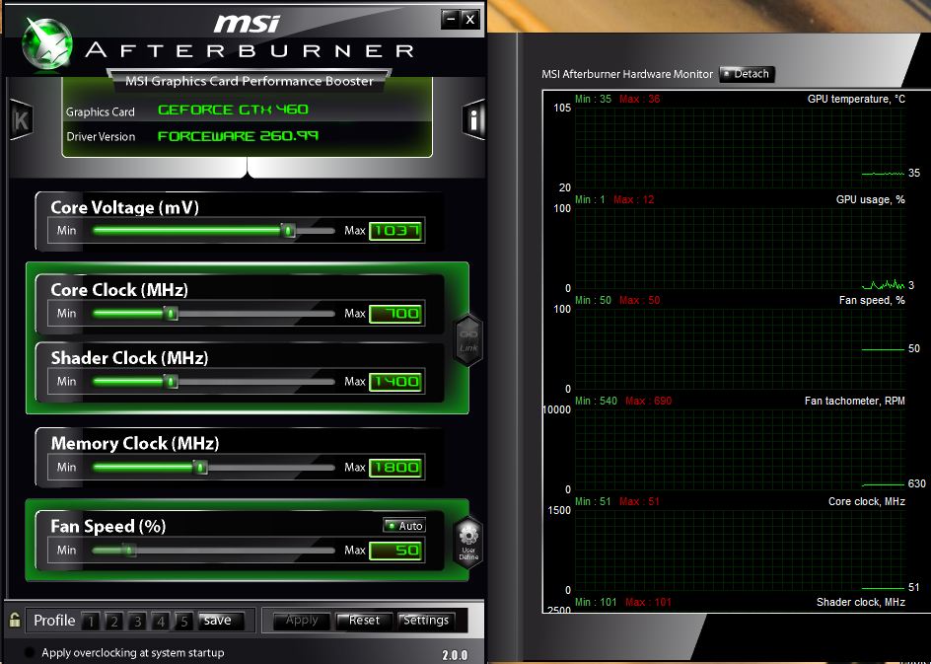Viewport: 931px width, 664px height.
Task: Select profile slot 4
Action: (x=161, y=621)
